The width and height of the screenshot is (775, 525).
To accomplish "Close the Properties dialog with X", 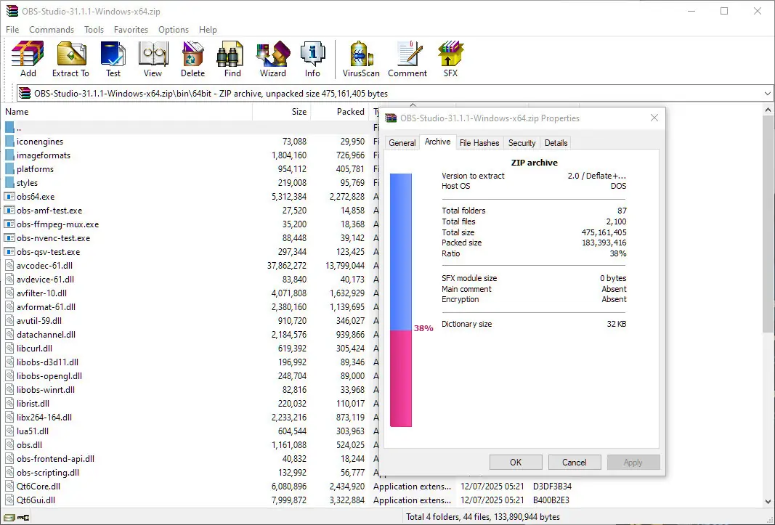I will tap(654, 118).
